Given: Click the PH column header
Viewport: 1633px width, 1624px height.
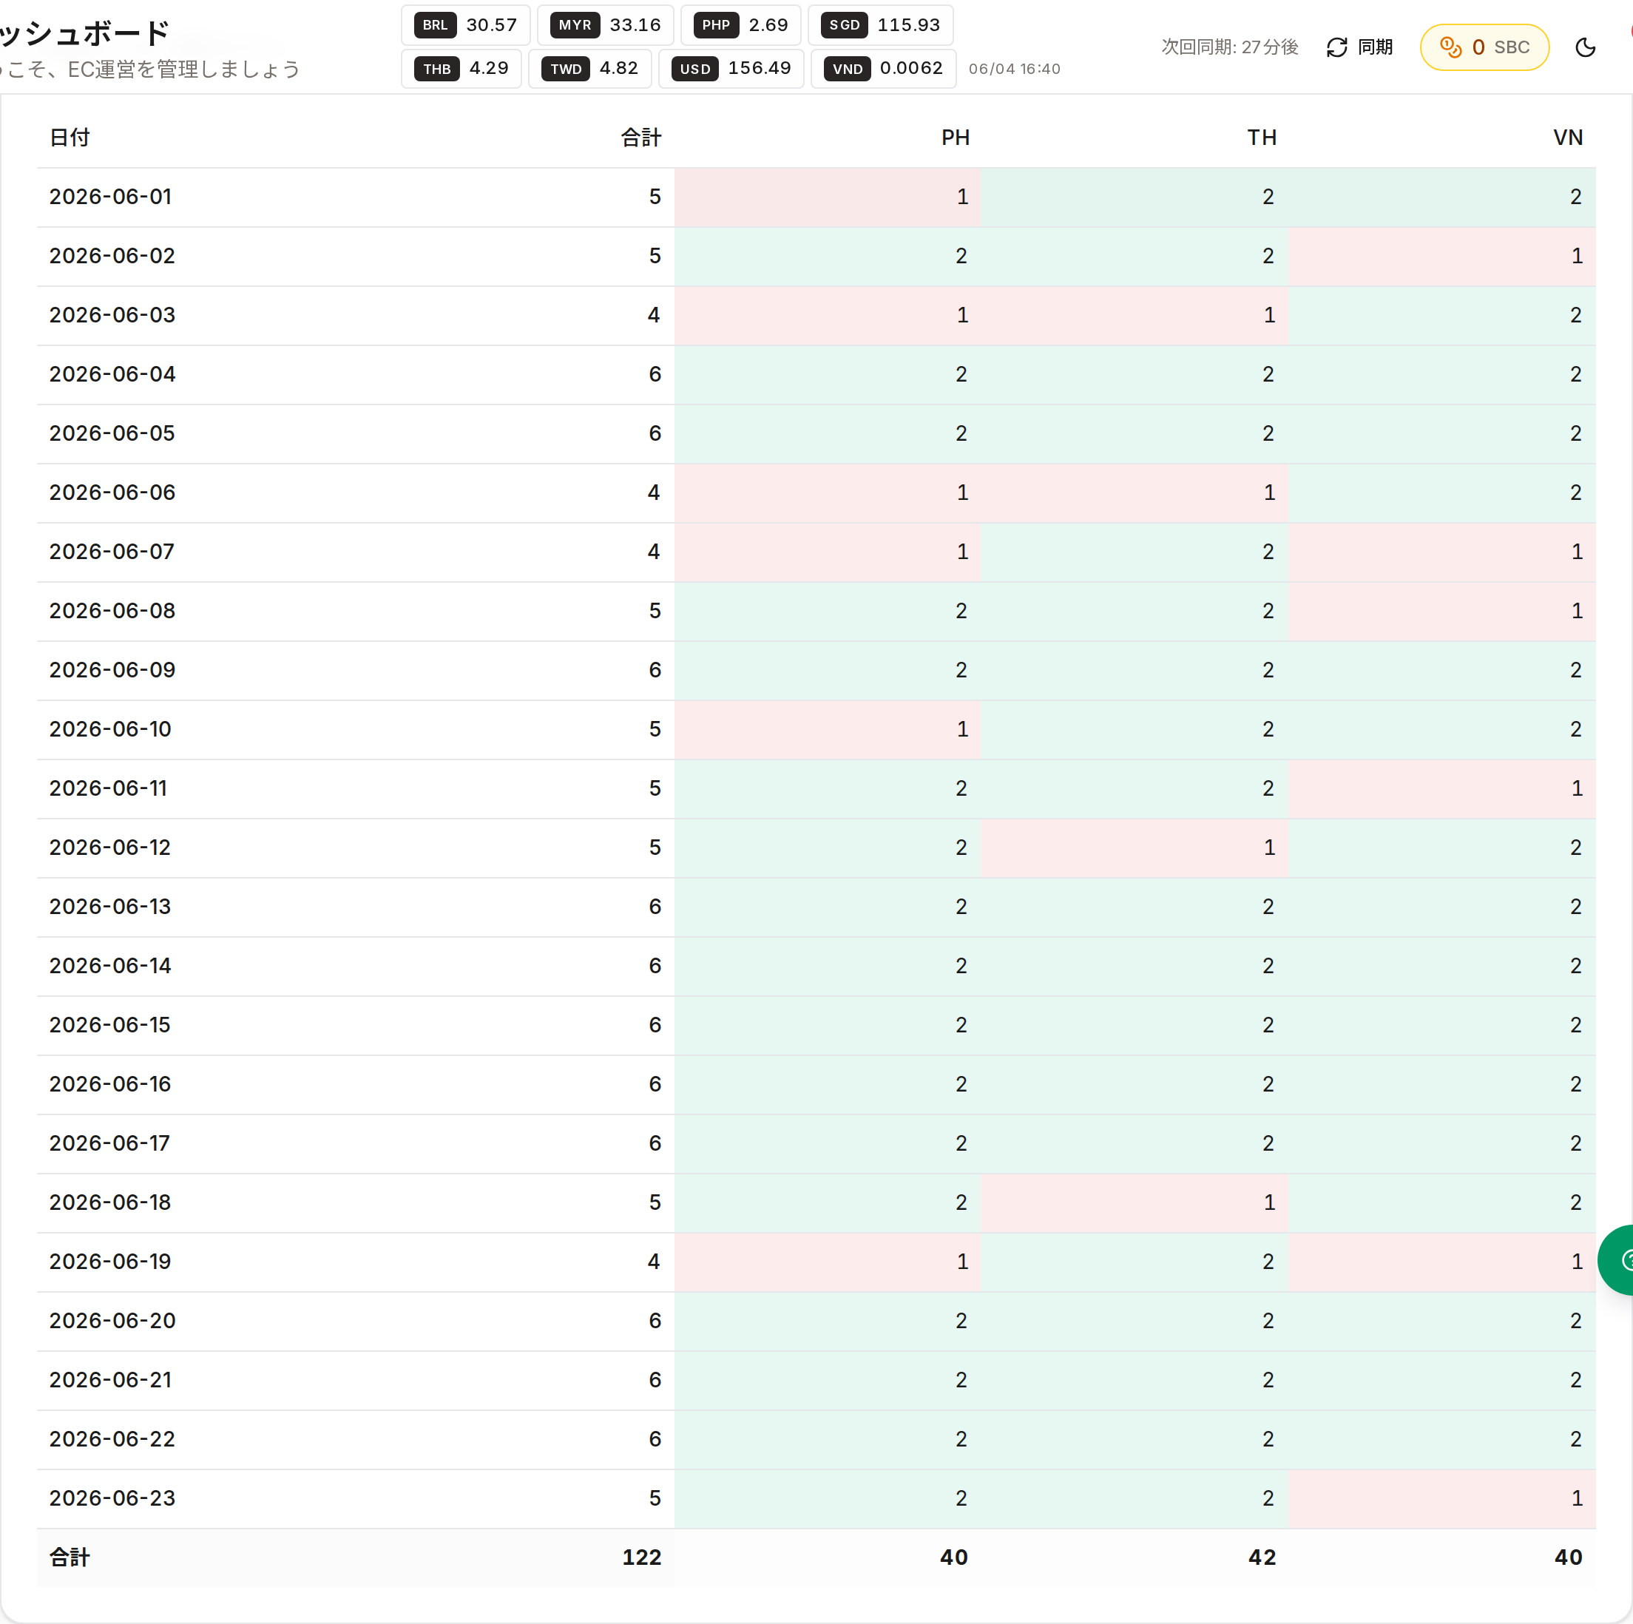Looking at the screenshot, I should point(955,138).
